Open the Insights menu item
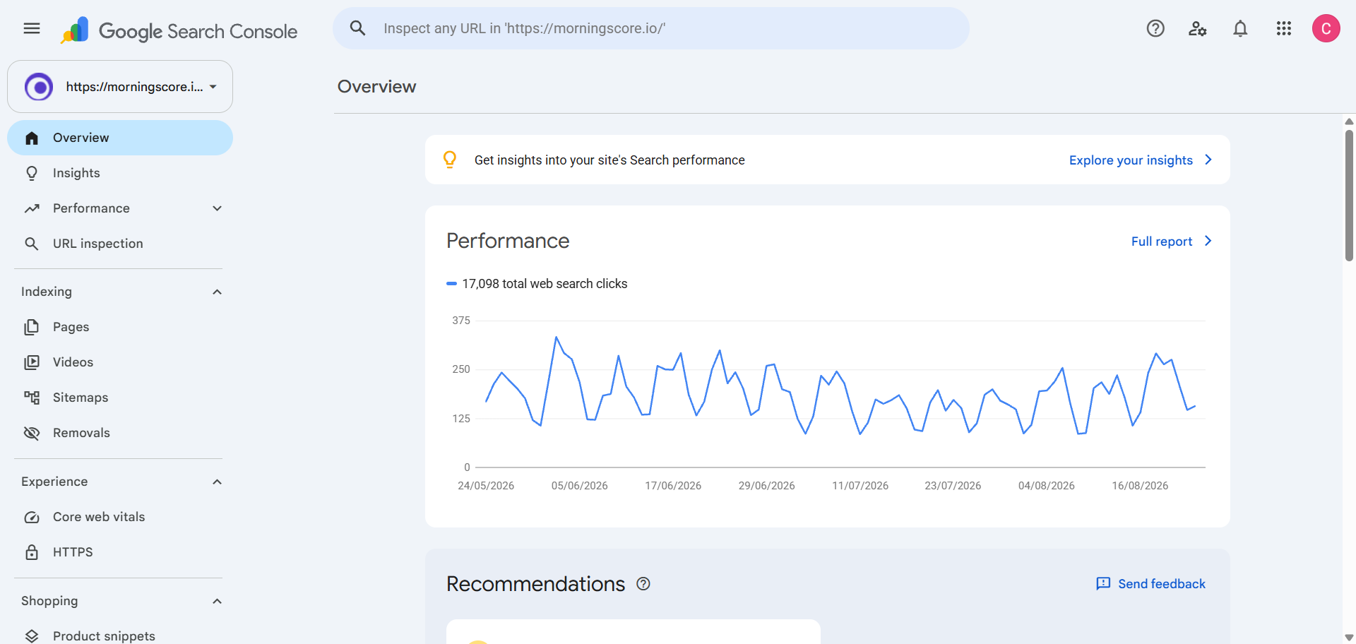 tap(120, 173)
